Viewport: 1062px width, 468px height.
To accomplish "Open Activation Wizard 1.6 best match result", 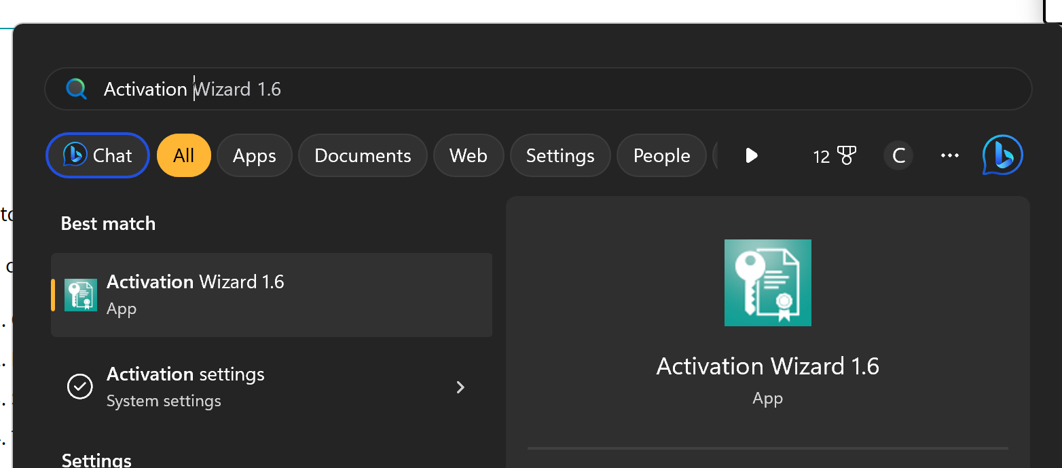I will tap(272, 295).
